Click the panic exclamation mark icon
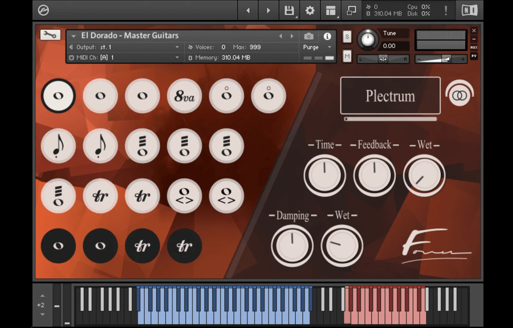 coord(446,11)
